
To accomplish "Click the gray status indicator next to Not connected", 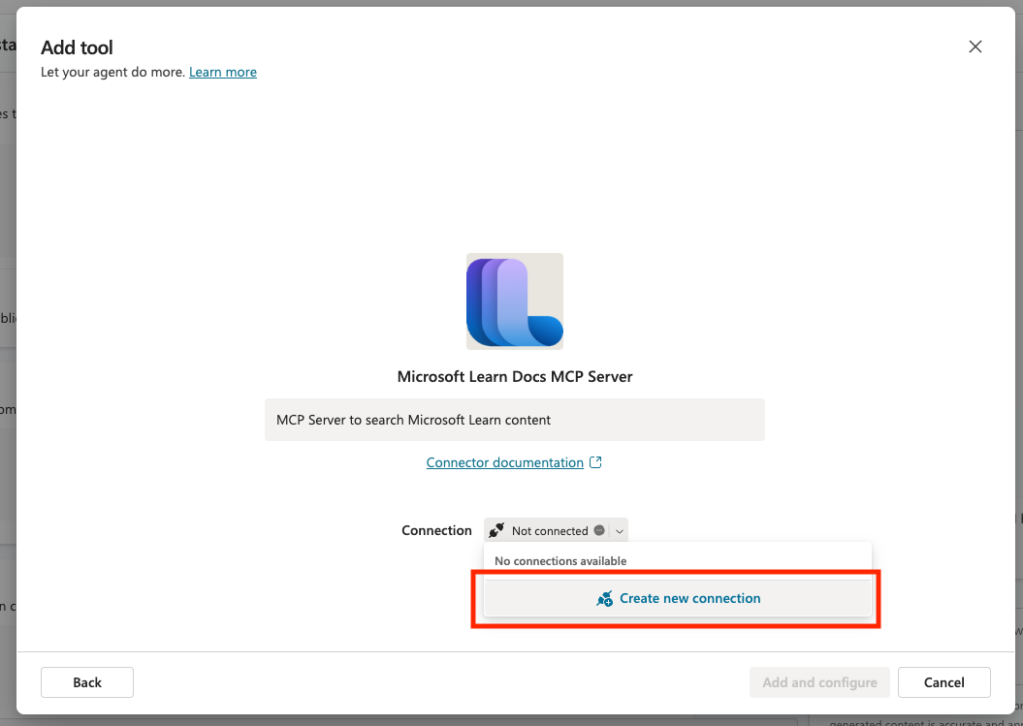I will (599, 530).
